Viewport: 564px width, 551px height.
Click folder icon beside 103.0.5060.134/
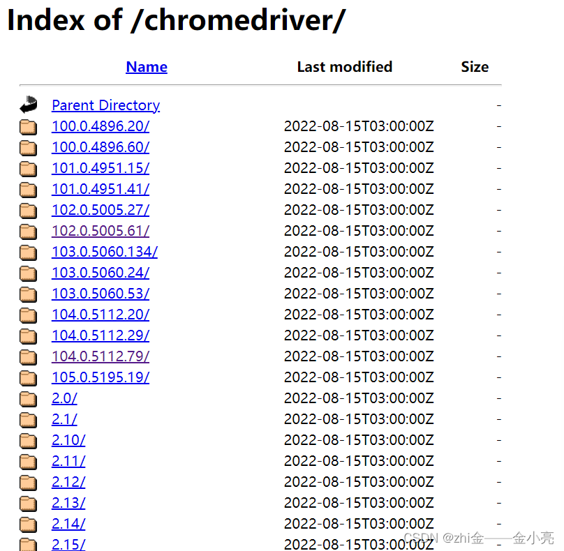(x=28, y=252)
